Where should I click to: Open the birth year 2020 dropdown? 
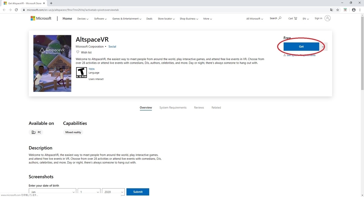[x=113, y=192]
